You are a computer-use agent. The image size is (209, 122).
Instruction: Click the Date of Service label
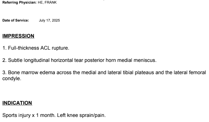pyautogui.click(x=16, y=20)
